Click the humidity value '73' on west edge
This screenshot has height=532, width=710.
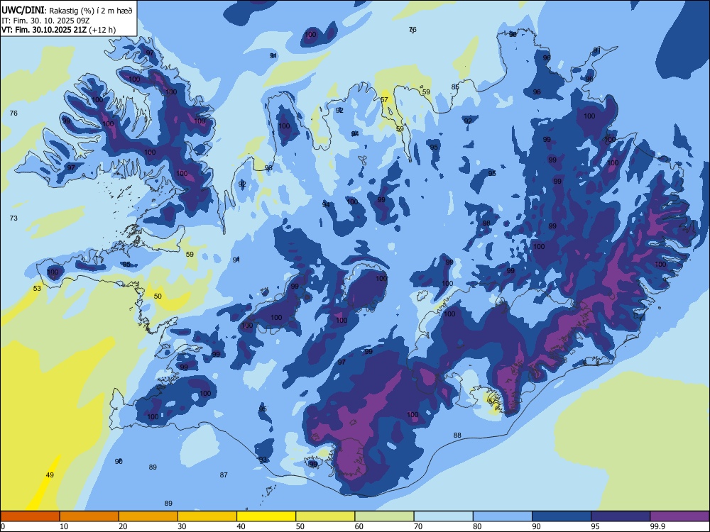tap(13, 218)
